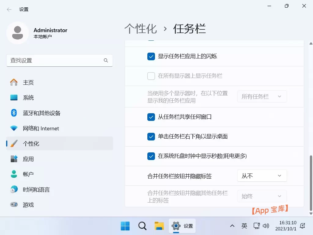The image size is (313, 235).
Task: Uncheck 从任务栏共享任何窗口
Action: (x=151, y=117)
